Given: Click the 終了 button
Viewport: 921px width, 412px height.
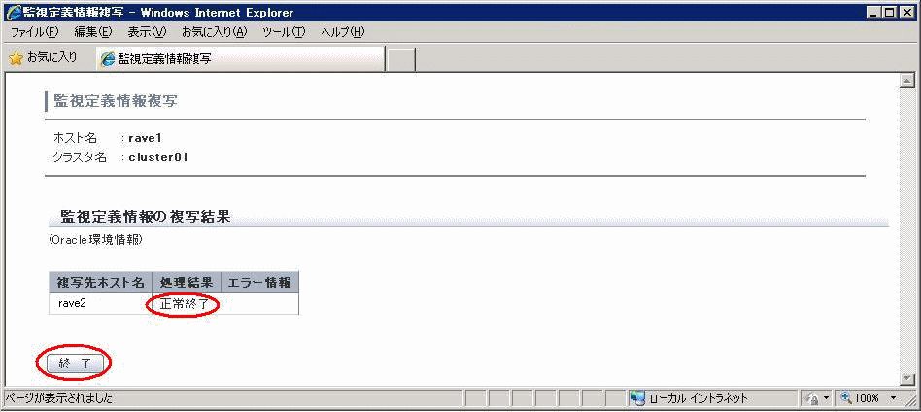Looking at the screenshot, I should [x=75, y=363].
